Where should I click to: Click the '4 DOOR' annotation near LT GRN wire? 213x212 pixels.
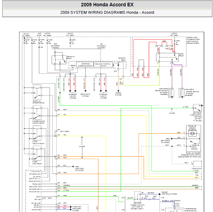coord(172,113)
